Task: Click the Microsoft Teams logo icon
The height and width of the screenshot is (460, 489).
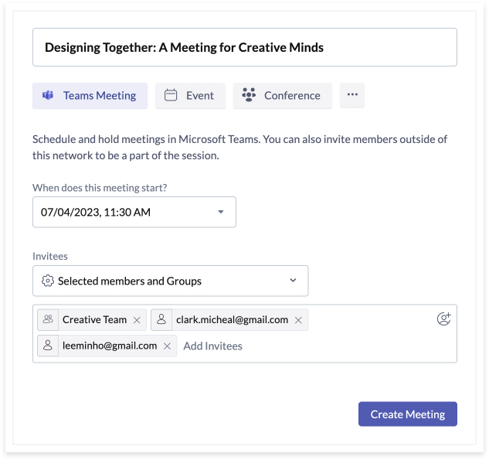Action: [48, 96]
